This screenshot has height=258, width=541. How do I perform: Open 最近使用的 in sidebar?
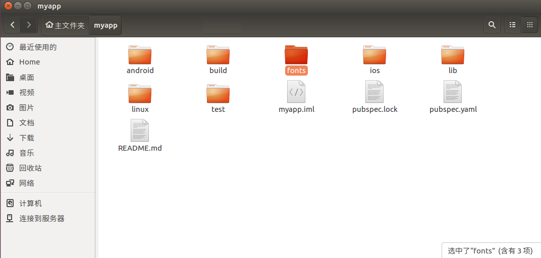coord(47,47)
